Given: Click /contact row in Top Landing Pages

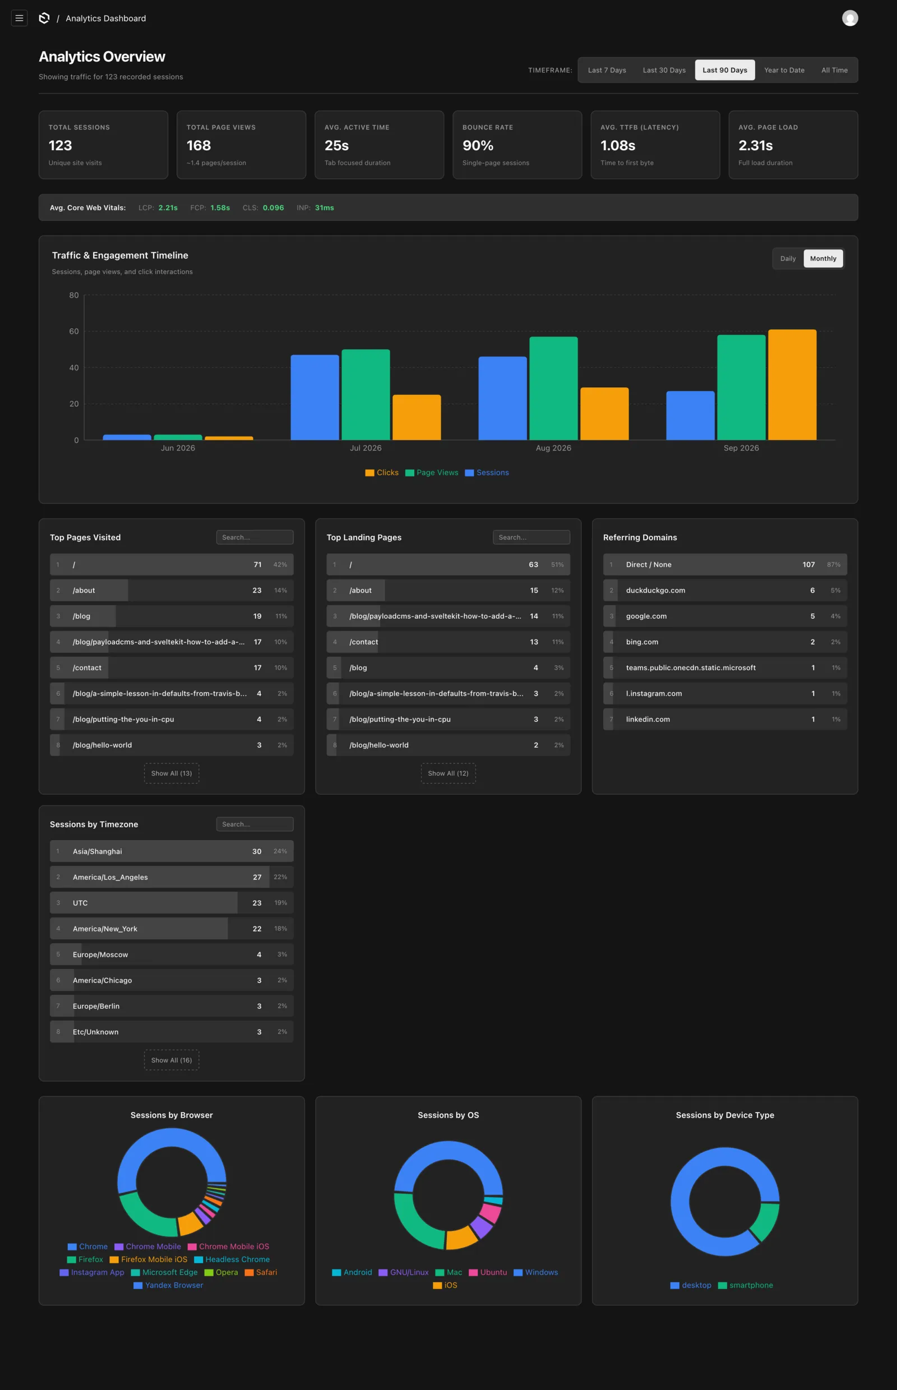Looking at the screenshot, I should tap(449, 642).
